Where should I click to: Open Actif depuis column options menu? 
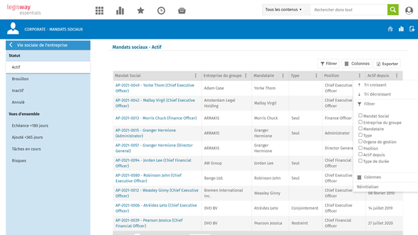click(397, 76)
